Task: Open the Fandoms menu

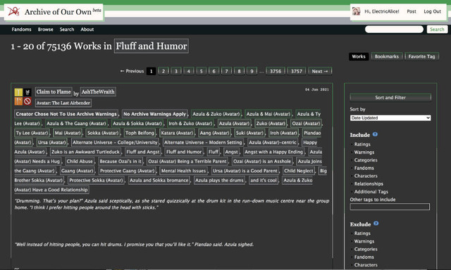Action: [x=22, y=30]
